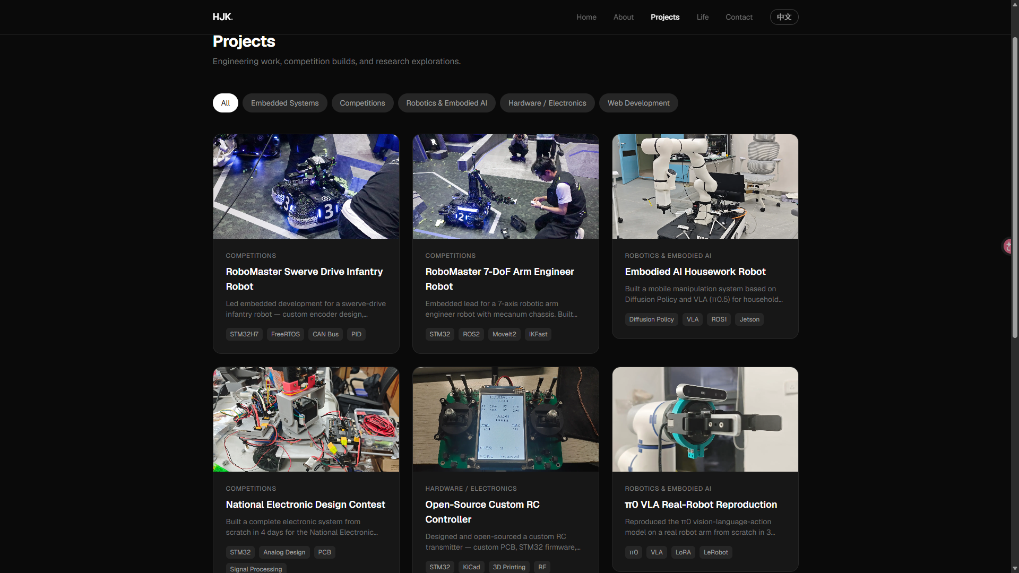Open Embodied AI Housework Robot title
This screenshot has width=1019, height=573.
(695, 272)
